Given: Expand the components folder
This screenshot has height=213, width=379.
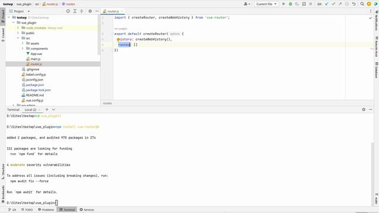Looking at the screenshot, I should [x=23, y=49].
